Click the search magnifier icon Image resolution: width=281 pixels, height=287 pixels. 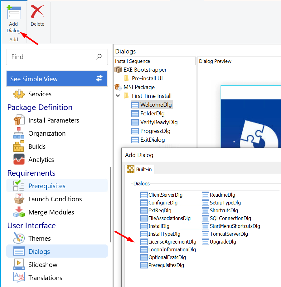99,57
